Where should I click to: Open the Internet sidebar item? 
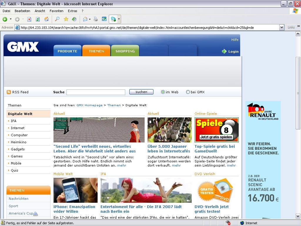tap(18, 128)
